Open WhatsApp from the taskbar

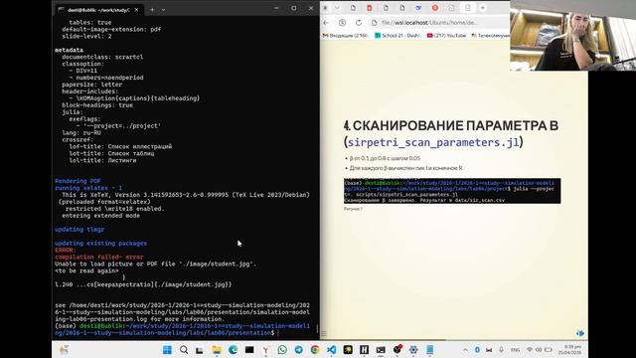pyautogui.click(x=282, y=350)
